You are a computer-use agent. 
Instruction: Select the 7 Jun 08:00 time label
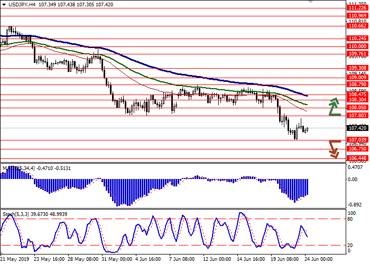[181, 259]
